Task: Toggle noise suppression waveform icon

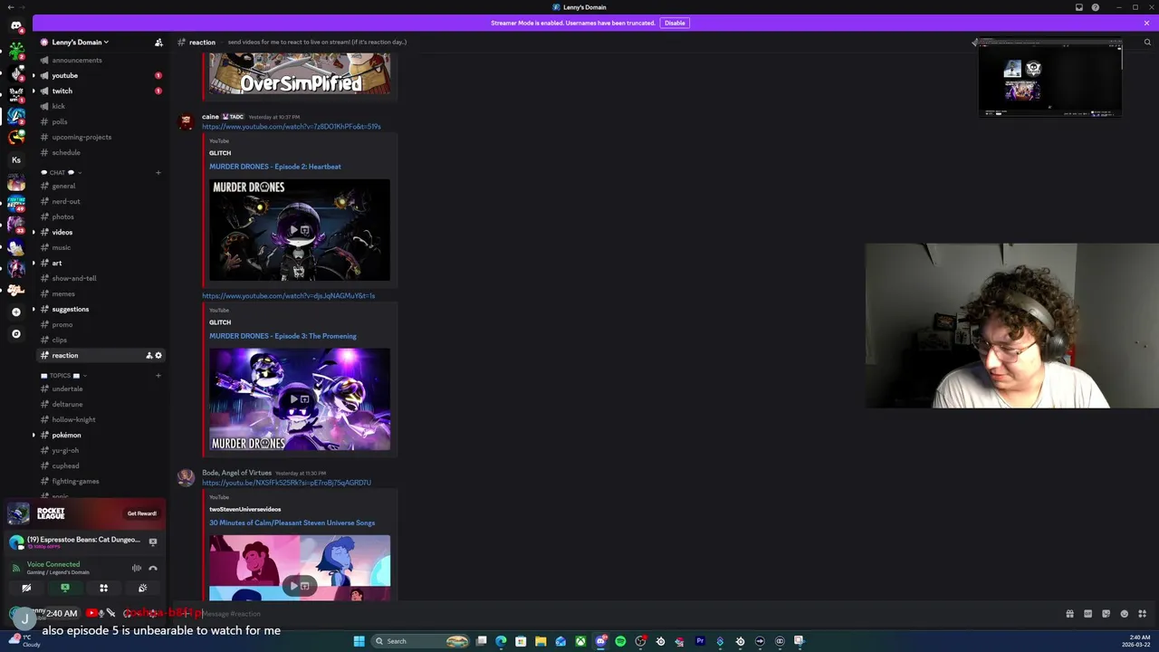Action: tap(137, 568)
